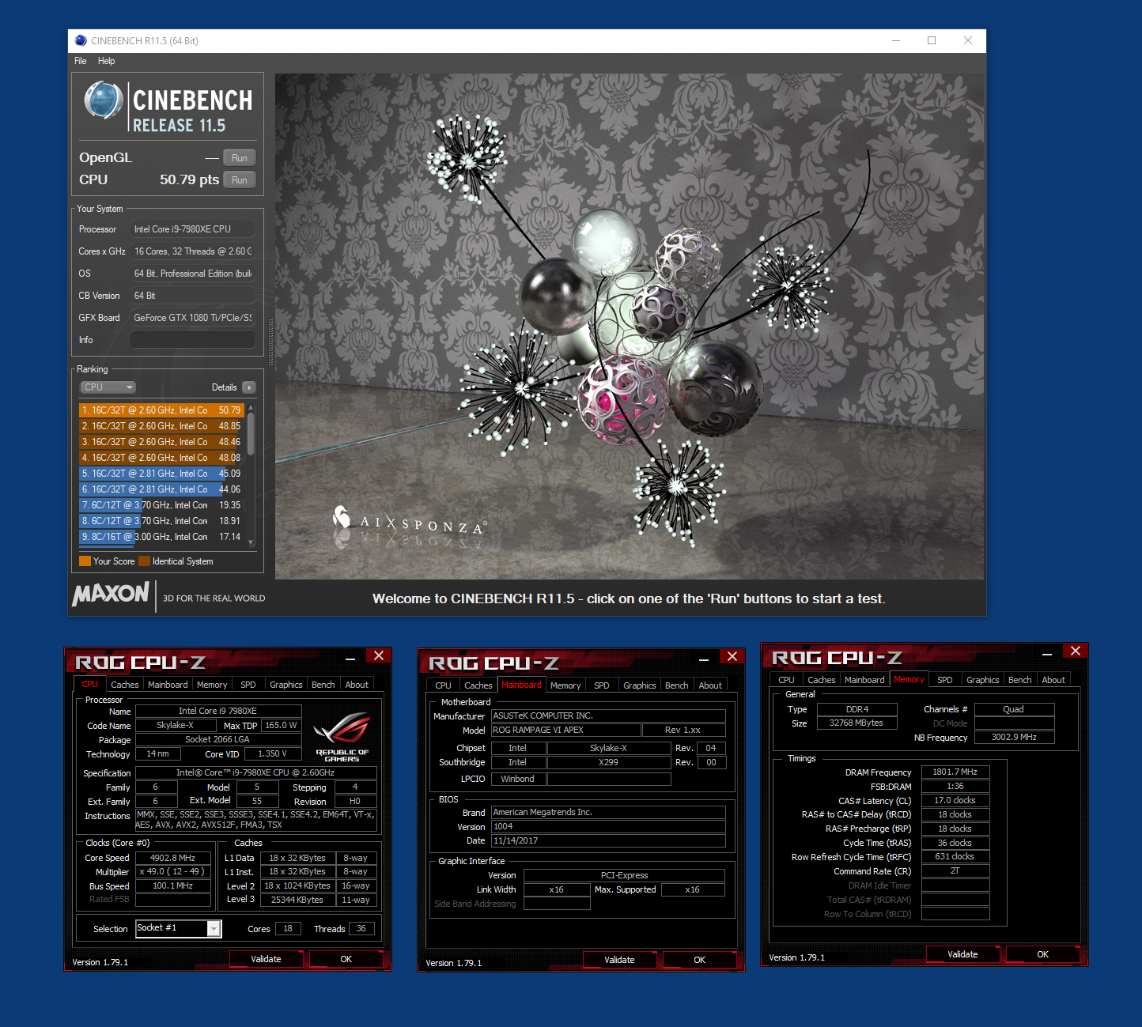Click Validate in CPU-Z motherboard info window
This screenshot has width=1142, height=1027.
click(x=619, y=960)
